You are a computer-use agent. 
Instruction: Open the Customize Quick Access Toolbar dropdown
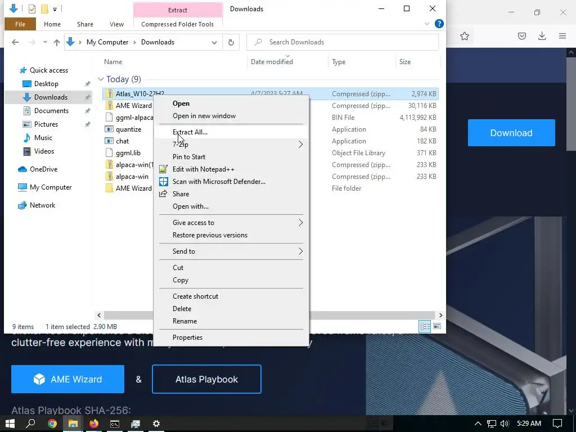(x=55, y=9)
